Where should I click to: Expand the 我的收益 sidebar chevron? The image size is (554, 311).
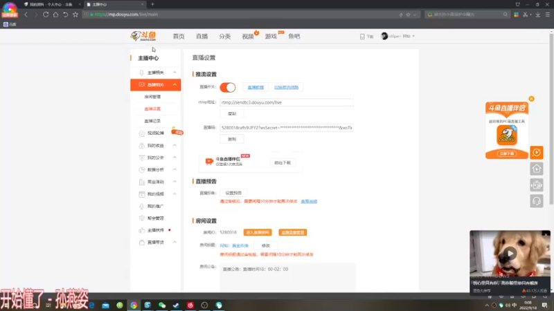(175, 145)
